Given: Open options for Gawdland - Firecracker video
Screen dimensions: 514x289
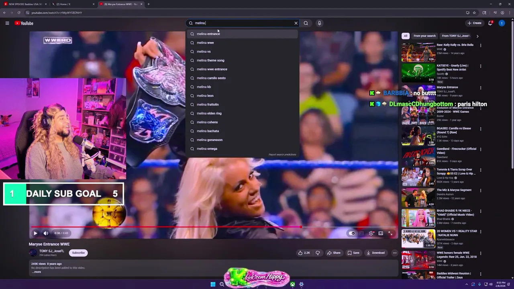Looking at the screenshot, I should (x=481, y=149).
